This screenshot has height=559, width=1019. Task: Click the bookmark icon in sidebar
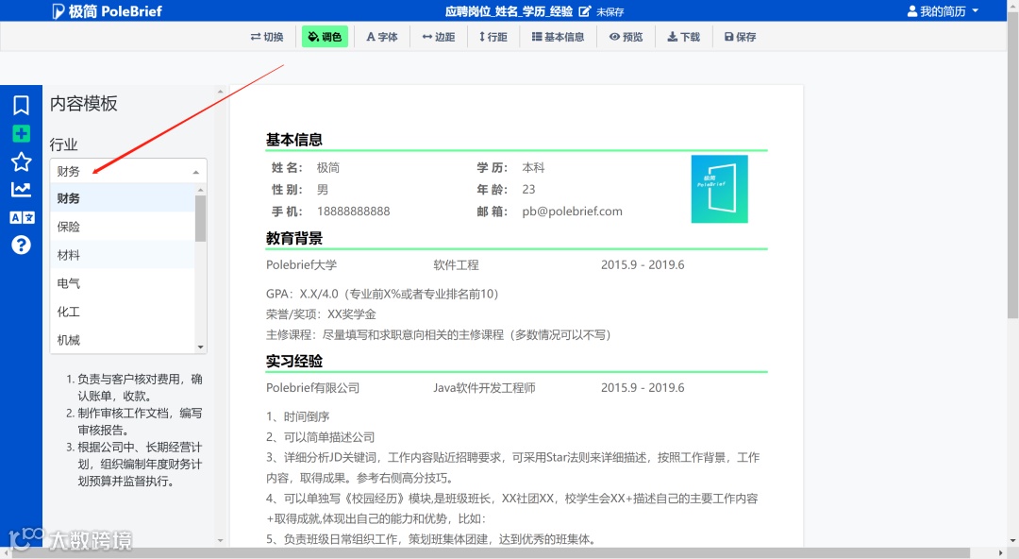pyautogui.click(x=21, y=106)
